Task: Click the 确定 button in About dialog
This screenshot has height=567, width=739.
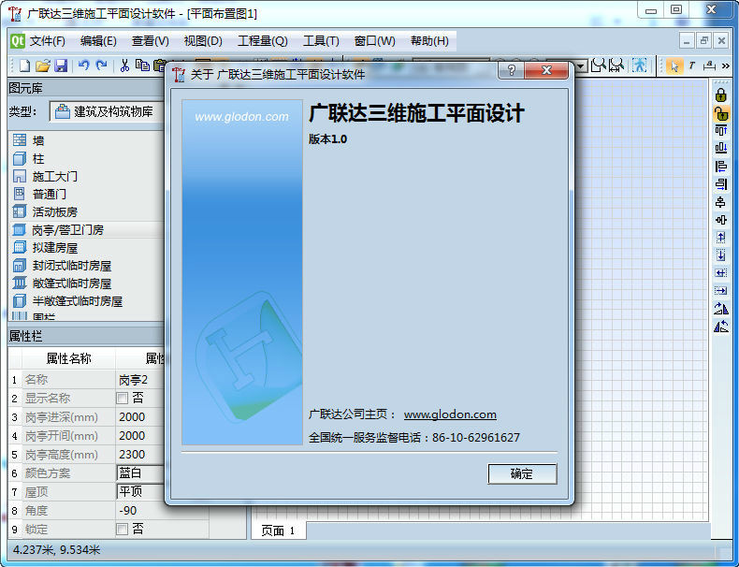Action: coord(522,473)
